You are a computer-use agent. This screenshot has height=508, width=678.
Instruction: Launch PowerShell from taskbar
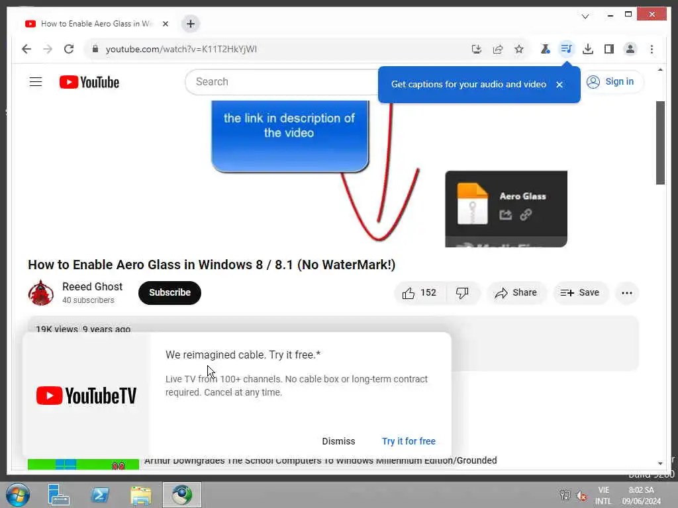click(99, 495)
